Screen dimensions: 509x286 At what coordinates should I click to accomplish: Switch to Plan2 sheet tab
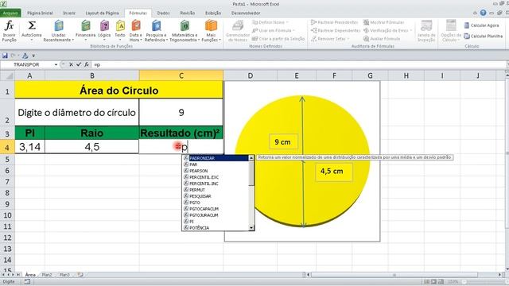click(x=47, y=275)
